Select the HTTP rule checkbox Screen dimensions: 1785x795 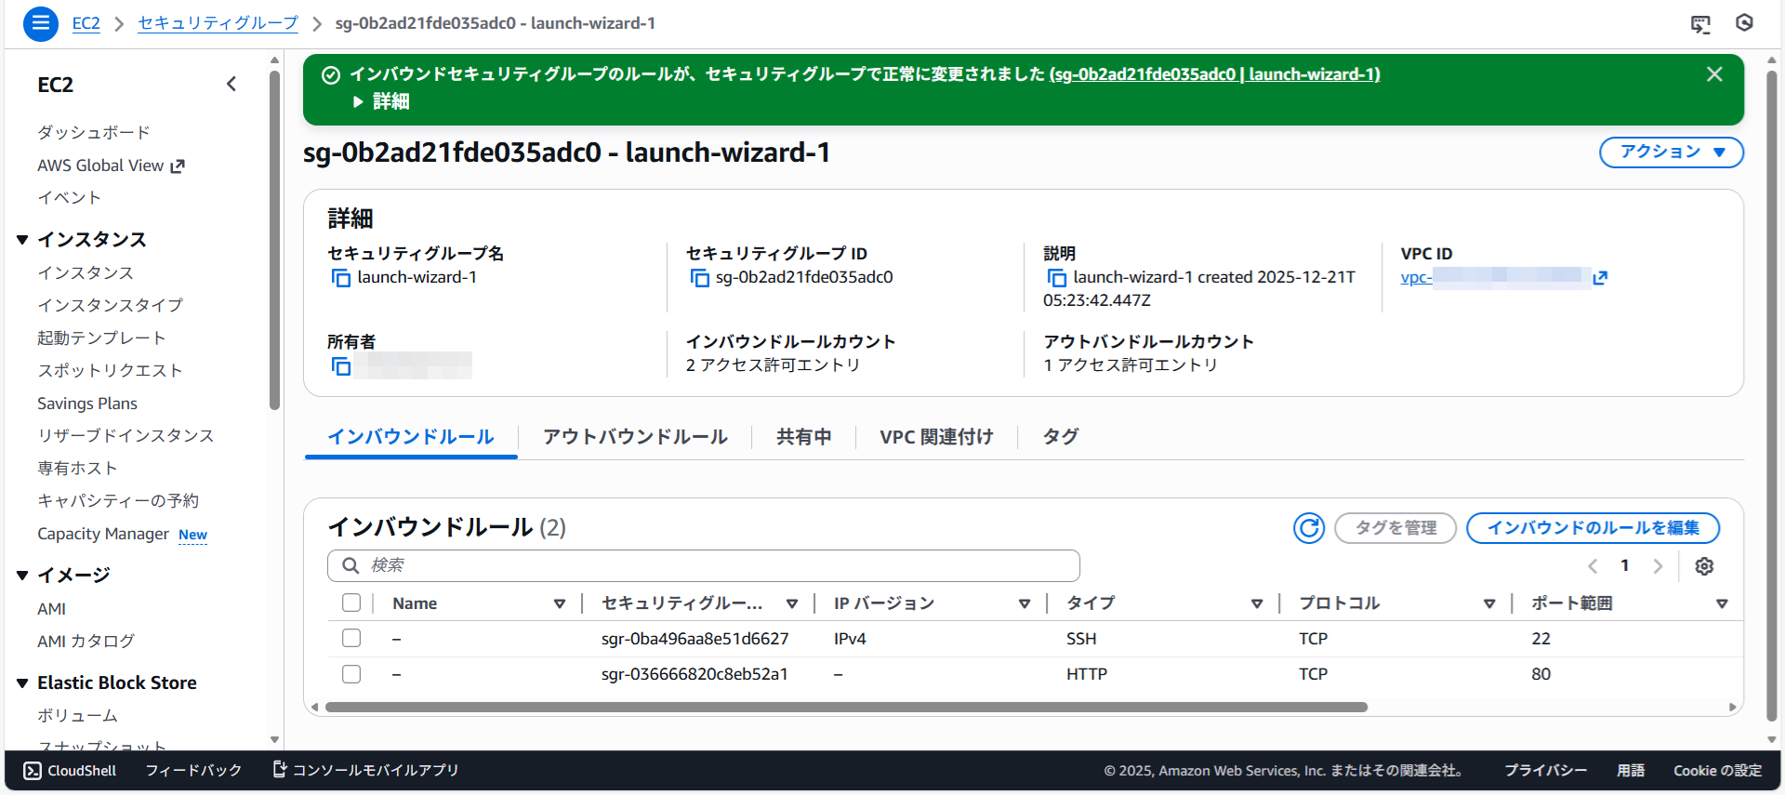(351, 674)
